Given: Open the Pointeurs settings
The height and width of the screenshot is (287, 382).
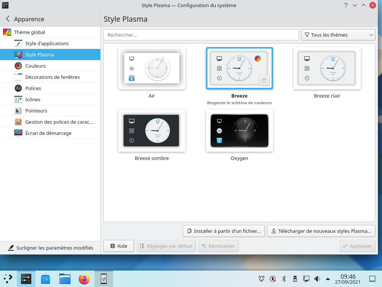Looking at the screenshot, I should click(50, 111).
